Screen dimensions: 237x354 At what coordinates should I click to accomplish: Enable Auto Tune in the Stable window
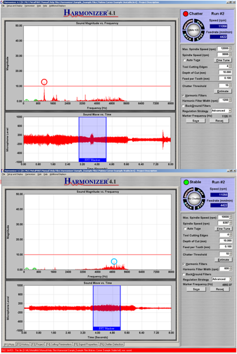pyautogui.click(x=185, y=229)
